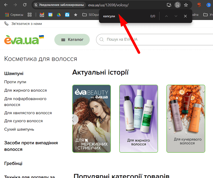Image resolution: width=213 pixels, height=178 pixels.
Task: Open the tab groups grid icon
Action: click(30, 15)
